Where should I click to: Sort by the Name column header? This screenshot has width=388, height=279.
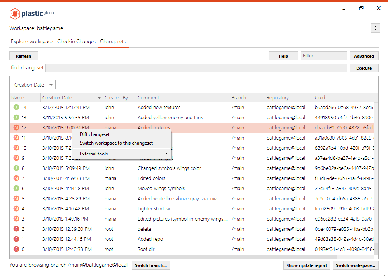[x=25, y=98]
